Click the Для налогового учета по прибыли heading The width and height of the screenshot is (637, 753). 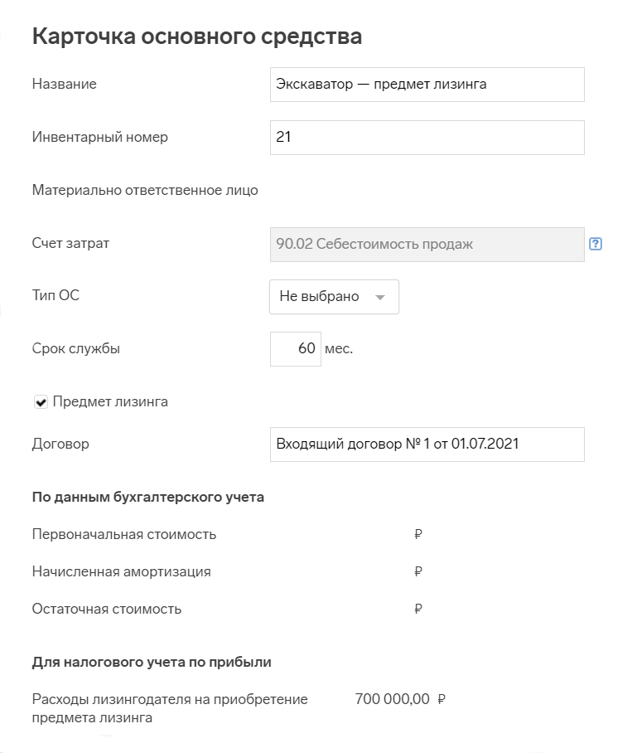tap(152, 663)
